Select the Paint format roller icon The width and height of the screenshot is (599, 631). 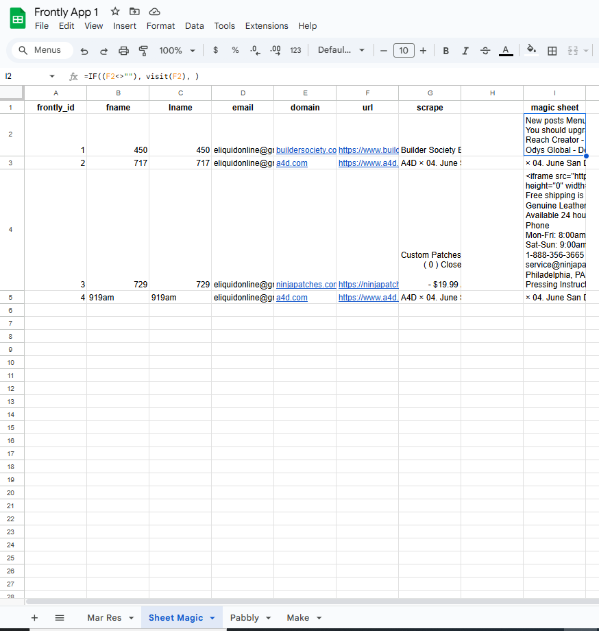tap(143, 51)
